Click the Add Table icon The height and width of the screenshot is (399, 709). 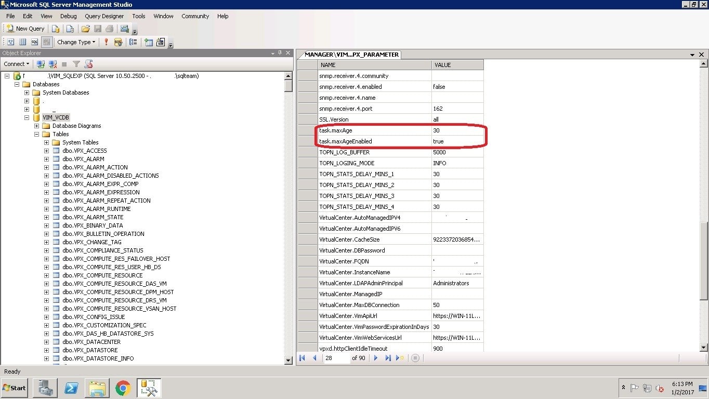pos(149,42)
